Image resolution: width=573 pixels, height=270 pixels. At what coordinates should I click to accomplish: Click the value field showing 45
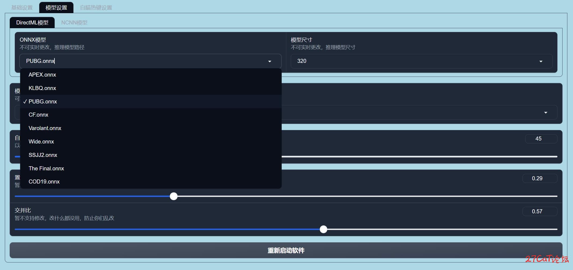pos(541,139)
